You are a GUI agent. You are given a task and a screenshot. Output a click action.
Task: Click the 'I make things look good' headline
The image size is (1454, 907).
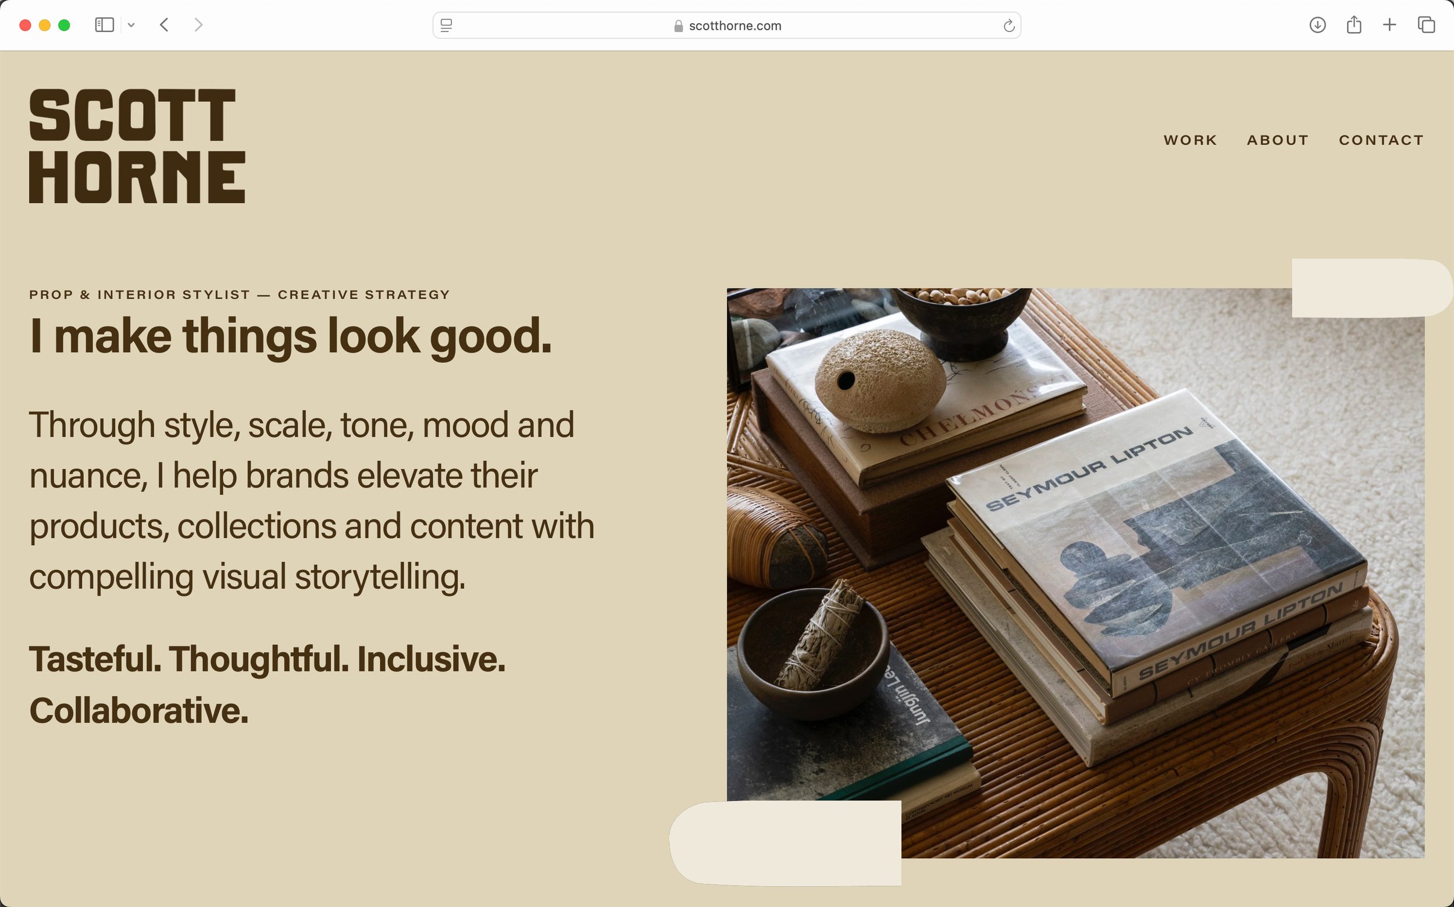tap(290, 336)
